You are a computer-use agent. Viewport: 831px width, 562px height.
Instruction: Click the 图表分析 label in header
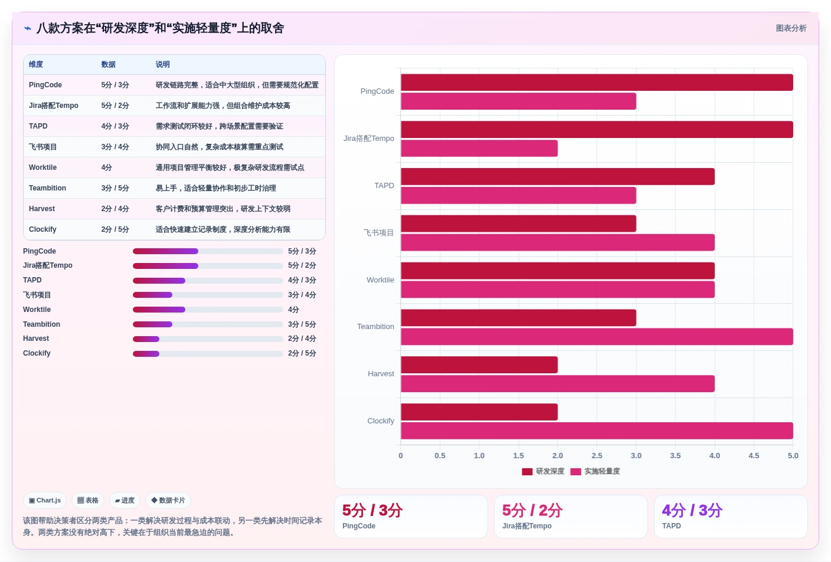(791, 28)
